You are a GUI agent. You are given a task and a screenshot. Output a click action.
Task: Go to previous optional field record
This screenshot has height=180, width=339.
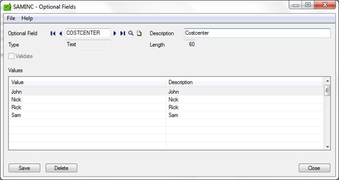point(60,33)
